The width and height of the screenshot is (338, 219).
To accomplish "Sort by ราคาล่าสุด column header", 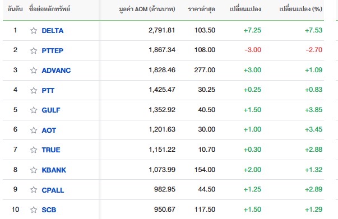I will point(202,9).
